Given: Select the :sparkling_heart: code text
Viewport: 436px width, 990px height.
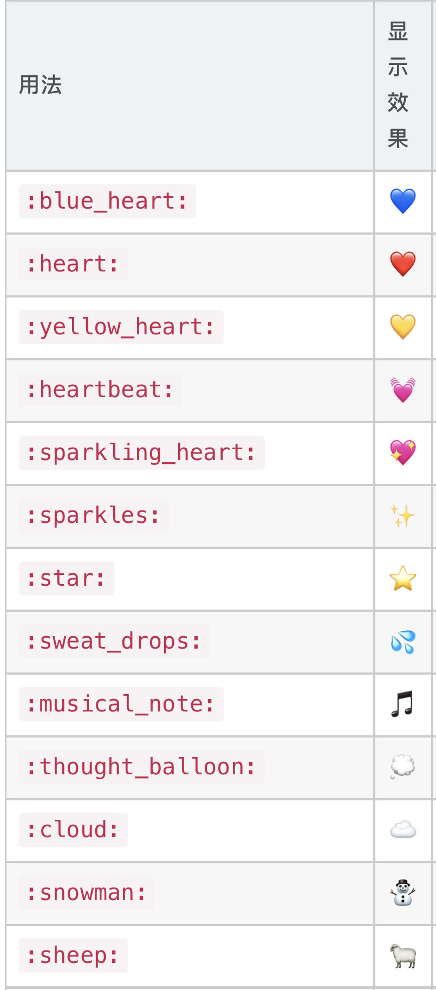Looking at the screenshot, I should (142, 453).
